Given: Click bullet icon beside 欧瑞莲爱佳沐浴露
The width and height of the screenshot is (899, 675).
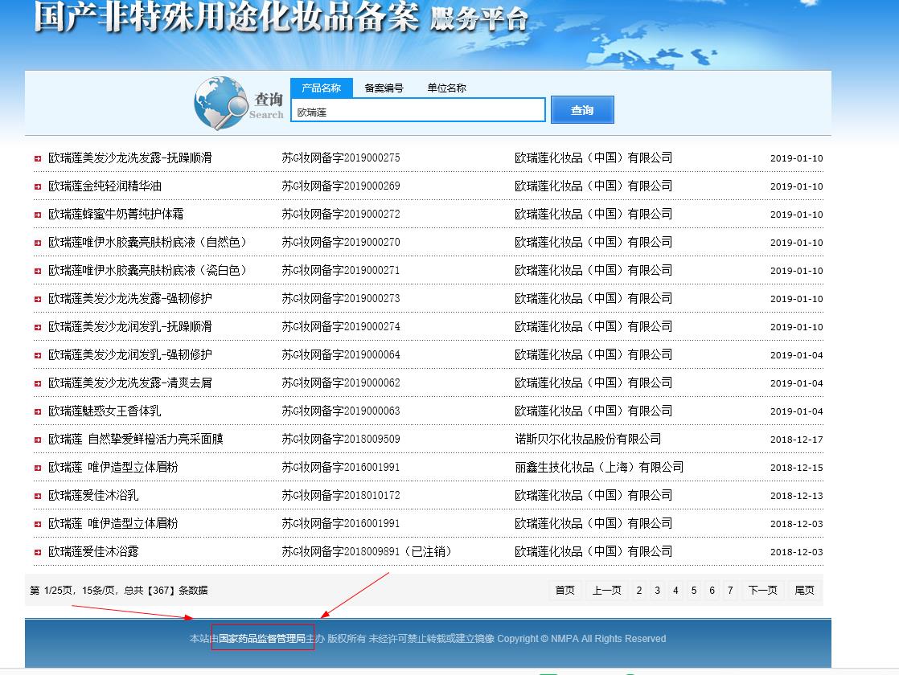Looking at the screenshot, I should click(x=37, y=552).
